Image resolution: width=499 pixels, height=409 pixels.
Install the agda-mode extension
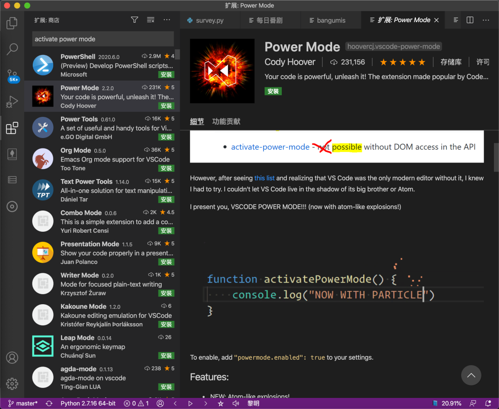tap(166, 387)
